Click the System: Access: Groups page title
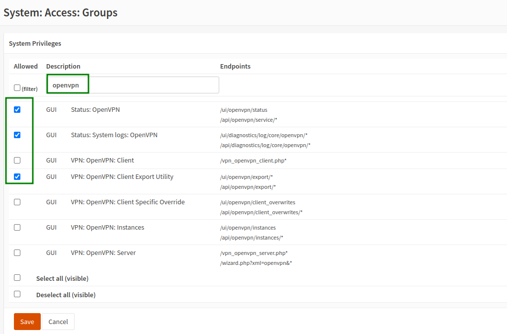The width and height of the screenshot is (507, 334). [x=61, y=12]
